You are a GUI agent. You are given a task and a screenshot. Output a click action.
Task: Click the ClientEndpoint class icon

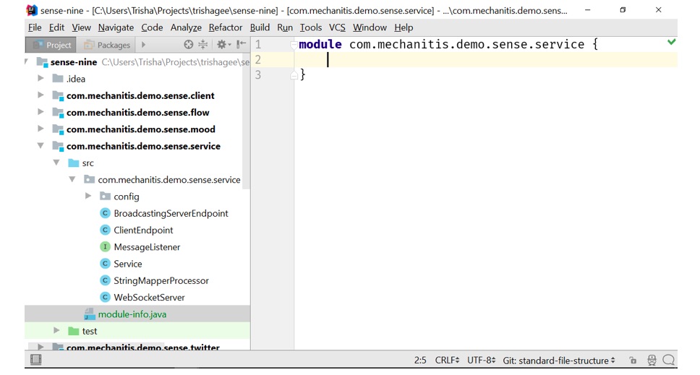click(x=105, y=230)
